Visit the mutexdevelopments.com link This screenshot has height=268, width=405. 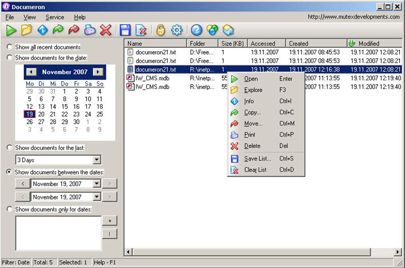(x=354, y=17)
